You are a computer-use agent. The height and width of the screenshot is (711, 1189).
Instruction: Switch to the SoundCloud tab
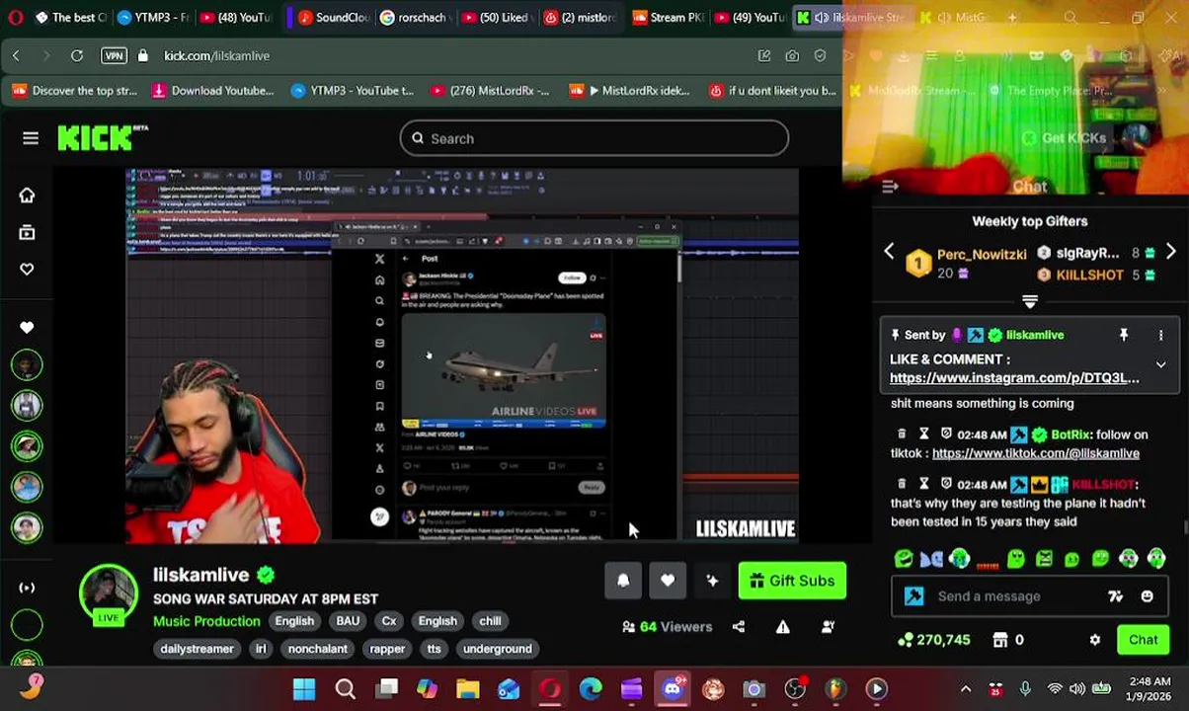click(x=333, y=17)
